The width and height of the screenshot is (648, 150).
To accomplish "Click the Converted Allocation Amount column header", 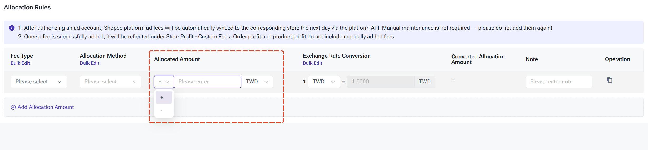I will 478,59.
